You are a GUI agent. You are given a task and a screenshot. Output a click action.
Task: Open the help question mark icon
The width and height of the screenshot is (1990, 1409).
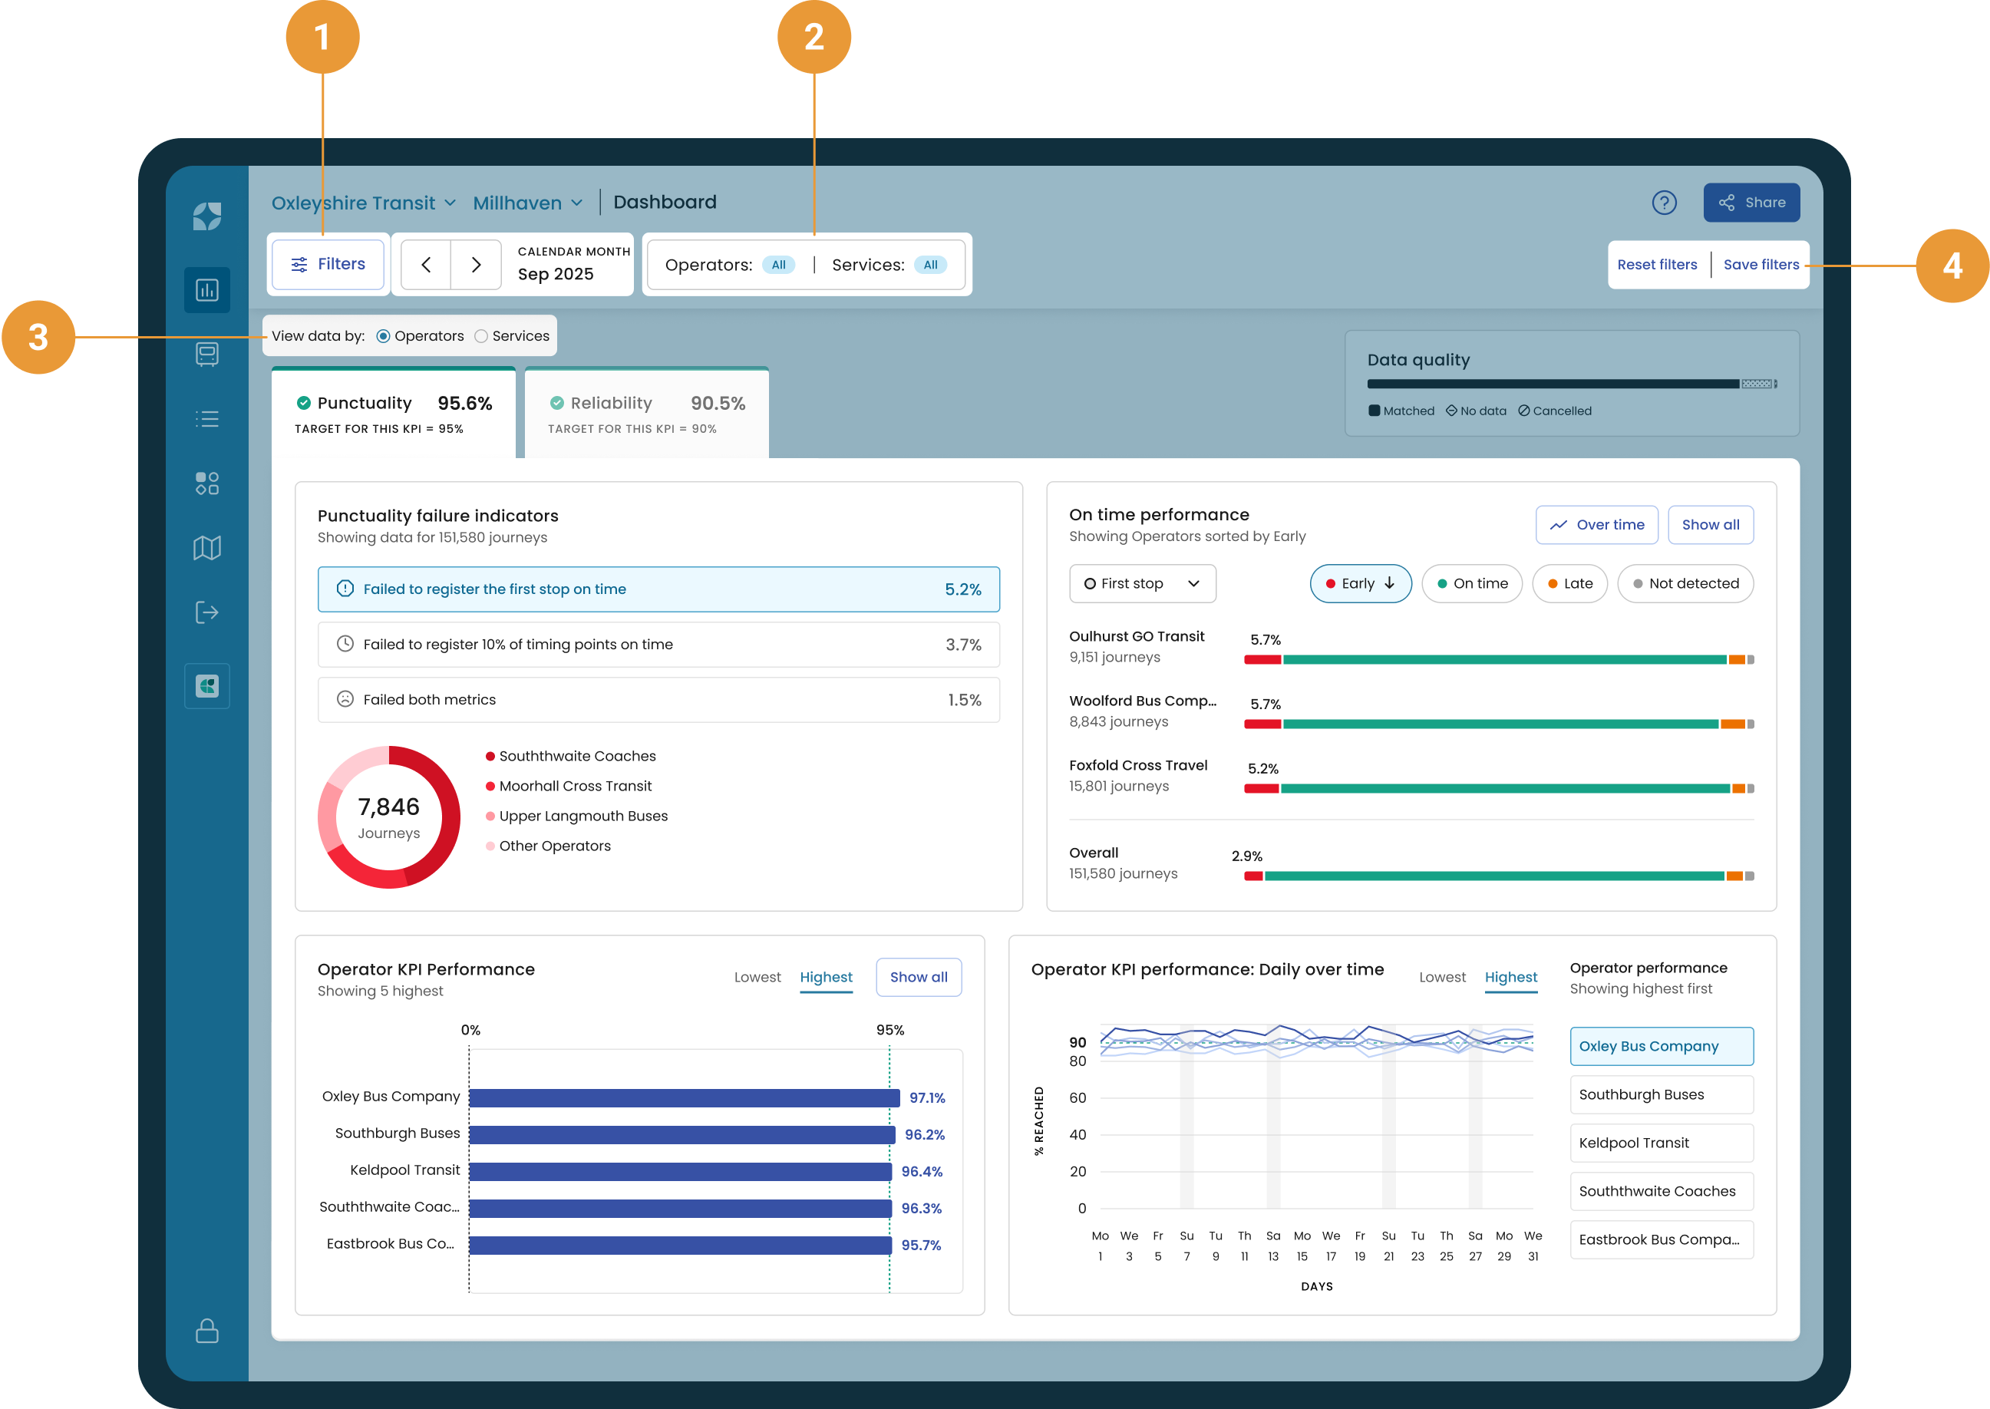1663,202
